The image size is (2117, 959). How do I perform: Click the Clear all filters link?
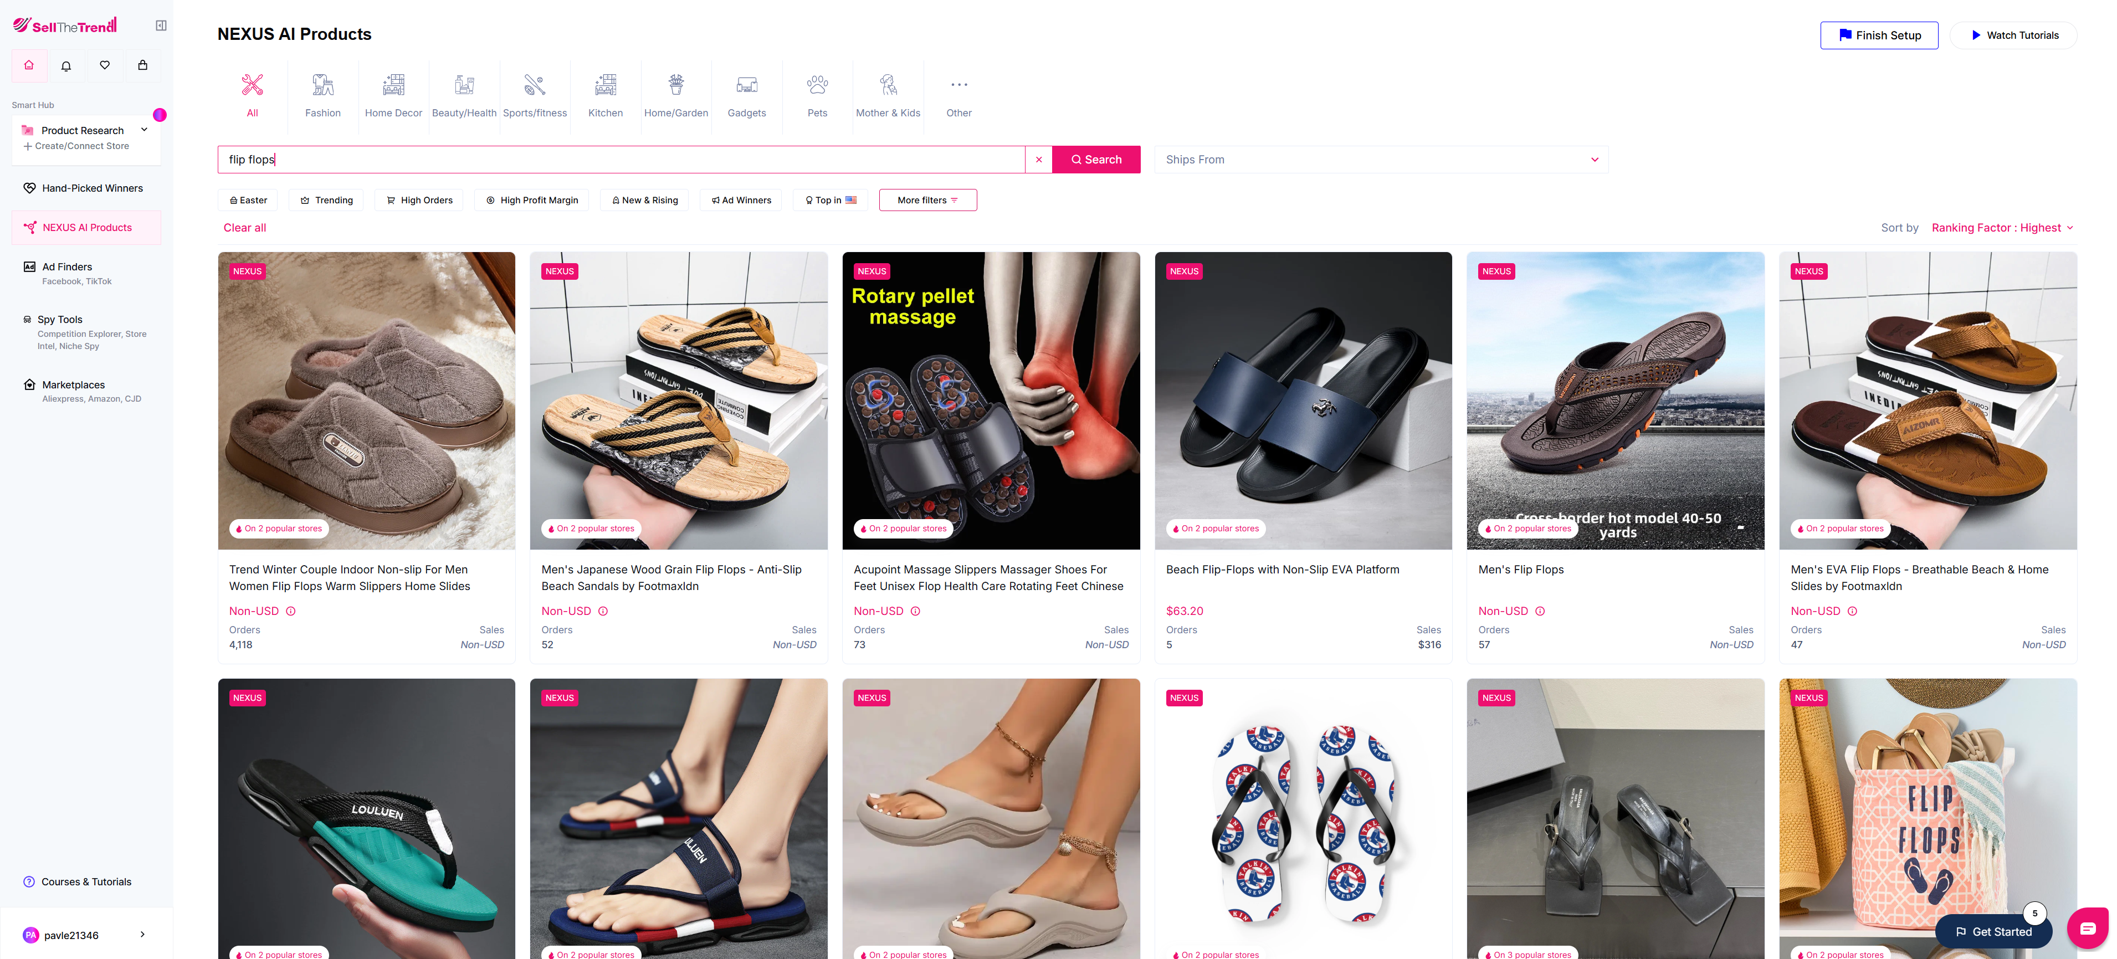click(x=244, y=228)
